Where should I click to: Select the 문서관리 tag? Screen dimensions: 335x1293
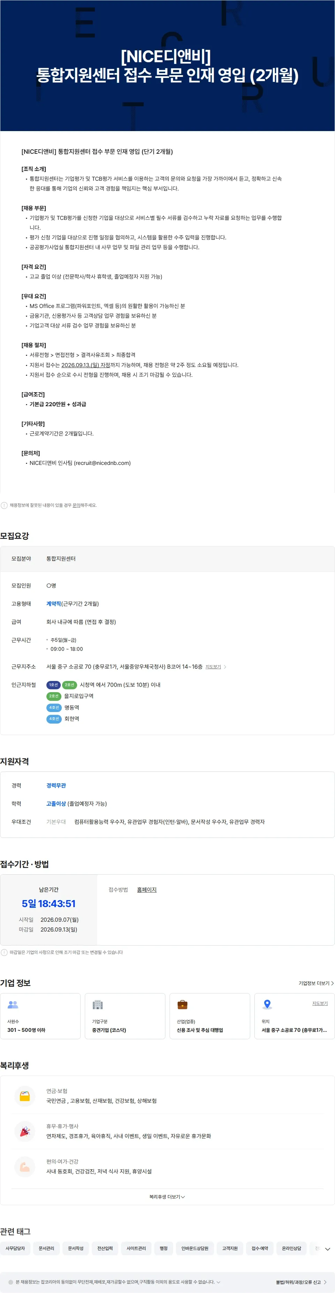46,1248
